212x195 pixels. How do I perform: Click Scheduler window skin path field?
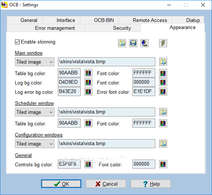[106, 112]
